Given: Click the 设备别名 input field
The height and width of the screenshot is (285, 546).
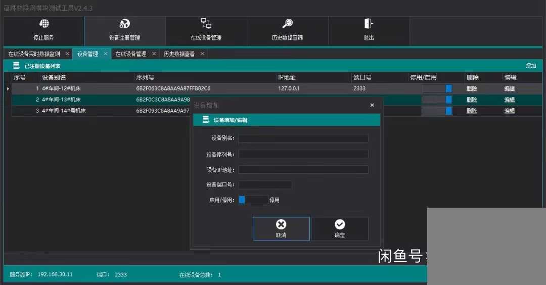Looking at the screenshot, I should pyautogui.click(x=303, y=138).
